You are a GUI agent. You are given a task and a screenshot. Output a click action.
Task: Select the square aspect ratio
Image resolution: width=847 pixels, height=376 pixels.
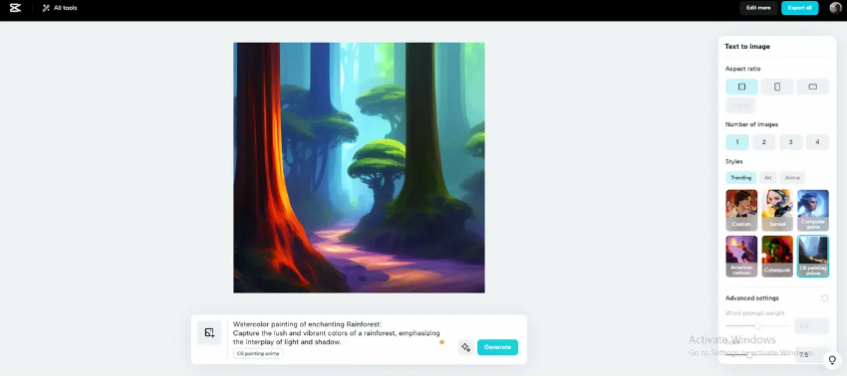coord(741,87)
